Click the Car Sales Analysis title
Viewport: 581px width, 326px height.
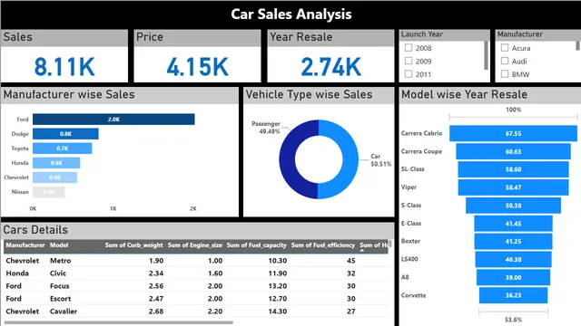click(x=290, y=14)
